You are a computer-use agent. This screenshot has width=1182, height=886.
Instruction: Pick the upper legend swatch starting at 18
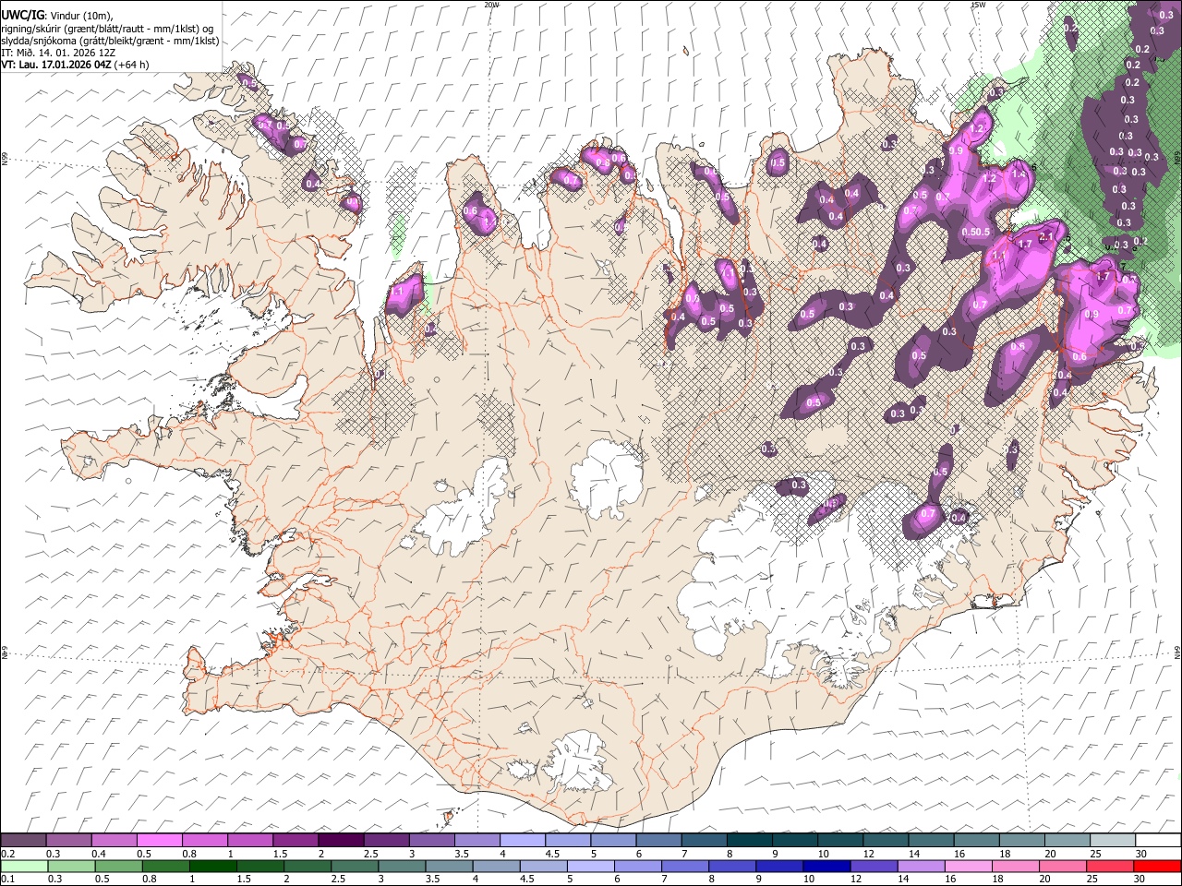point(1021,840)
